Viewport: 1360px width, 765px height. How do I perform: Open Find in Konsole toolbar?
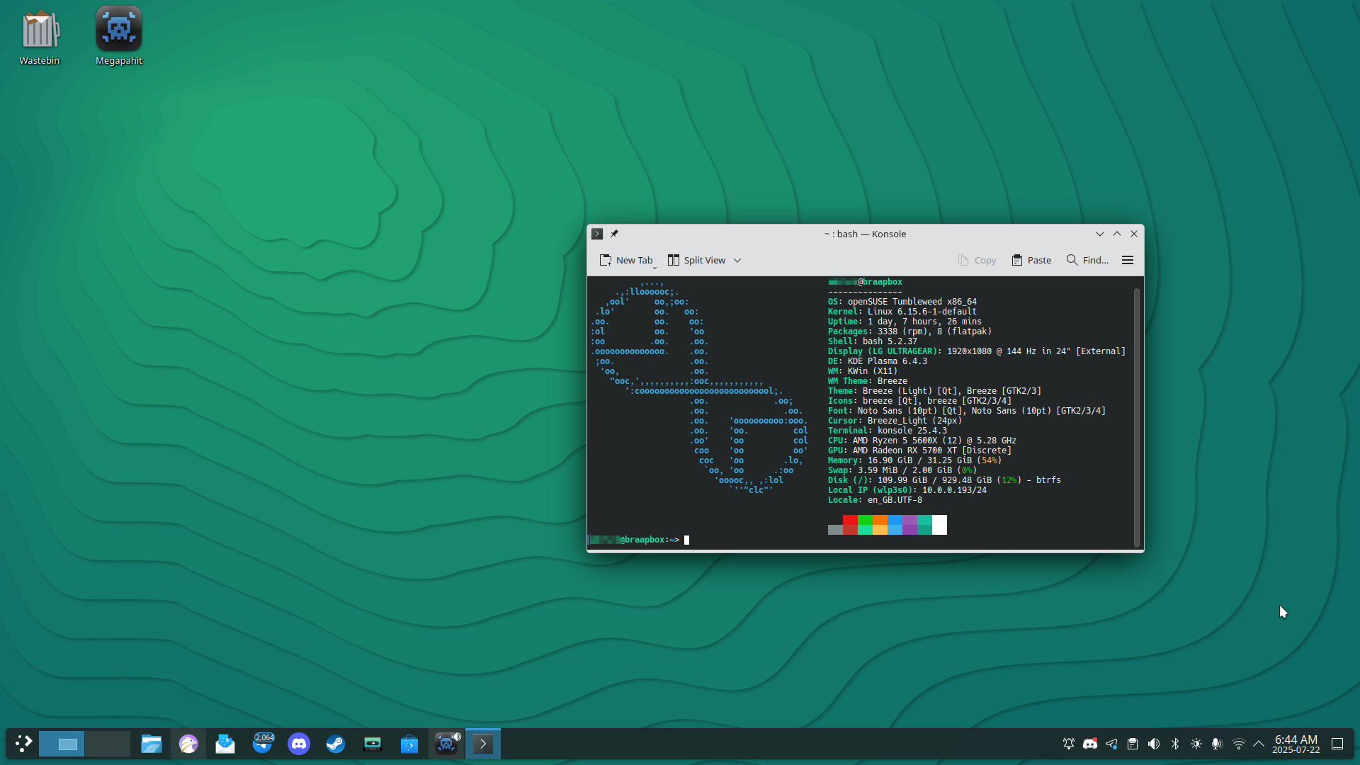pos(1088,260)
